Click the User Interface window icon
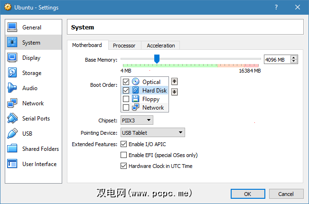This screenshot has height=204, width=309. point(12,164)
